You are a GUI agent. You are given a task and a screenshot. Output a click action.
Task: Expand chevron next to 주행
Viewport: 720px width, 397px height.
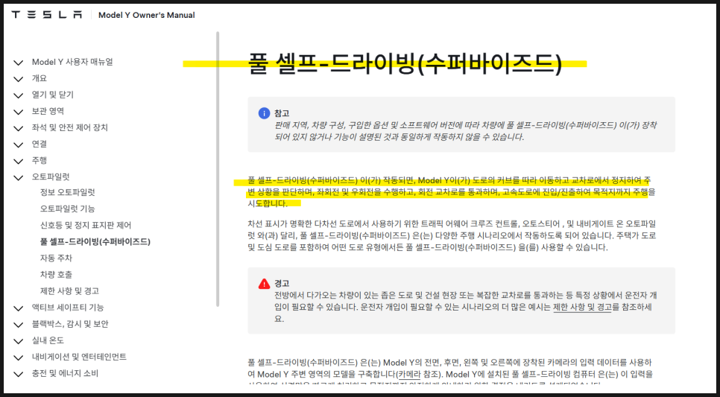[x=19, y=161]
